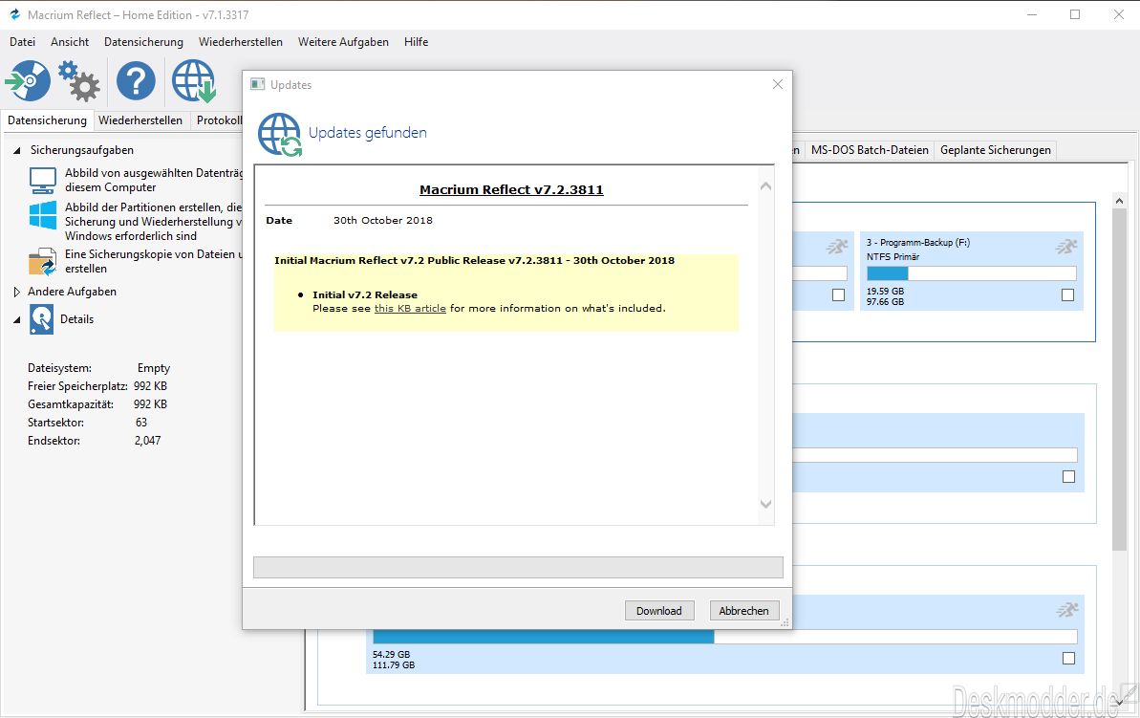Collapse the Sicherungsaufgaben section

click(x=16, y=151)
